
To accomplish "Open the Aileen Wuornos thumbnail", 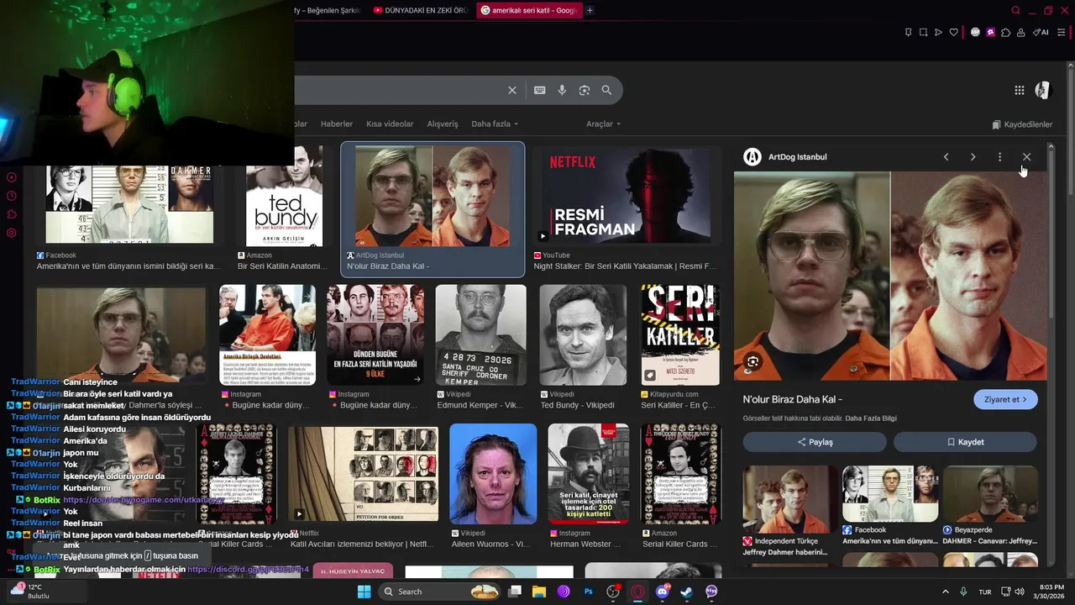I will (x=493, y=474).
